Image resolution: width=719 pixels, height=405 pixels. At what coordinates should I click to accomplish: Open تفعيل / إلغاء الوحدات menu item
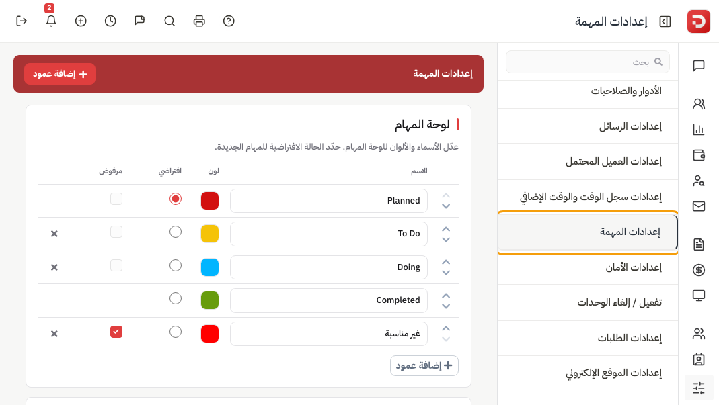tap(587, 302)
